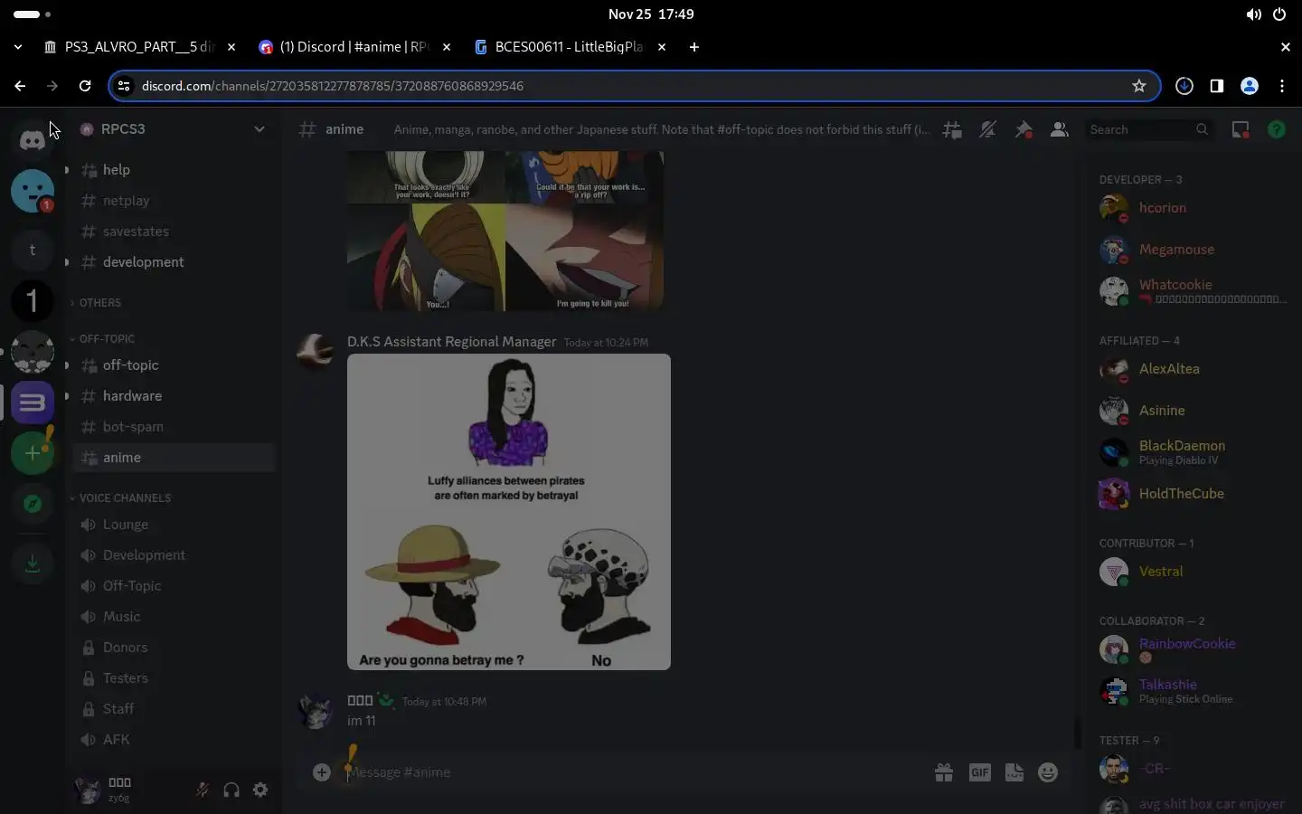Toggle browser side panel icon
Viewport: 1302px width, 814px height.
[1217, 86]
